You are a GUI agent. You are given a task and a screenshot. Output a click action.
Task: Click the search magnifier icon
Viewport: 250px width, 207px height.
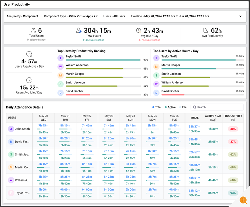[194, 107]
